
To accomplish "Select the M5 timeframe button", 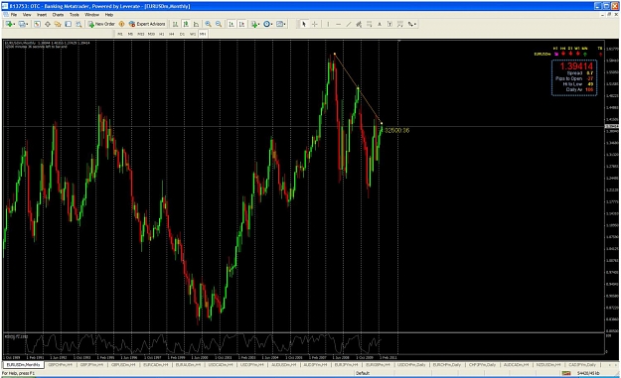I will point(131,34).
